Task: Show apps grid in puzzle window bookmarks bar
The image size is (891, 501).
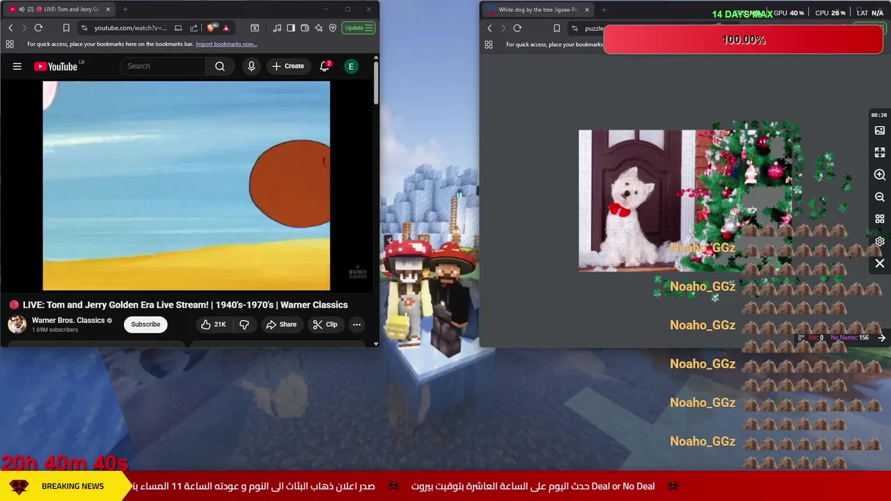Action: click(x=489, y=44)
